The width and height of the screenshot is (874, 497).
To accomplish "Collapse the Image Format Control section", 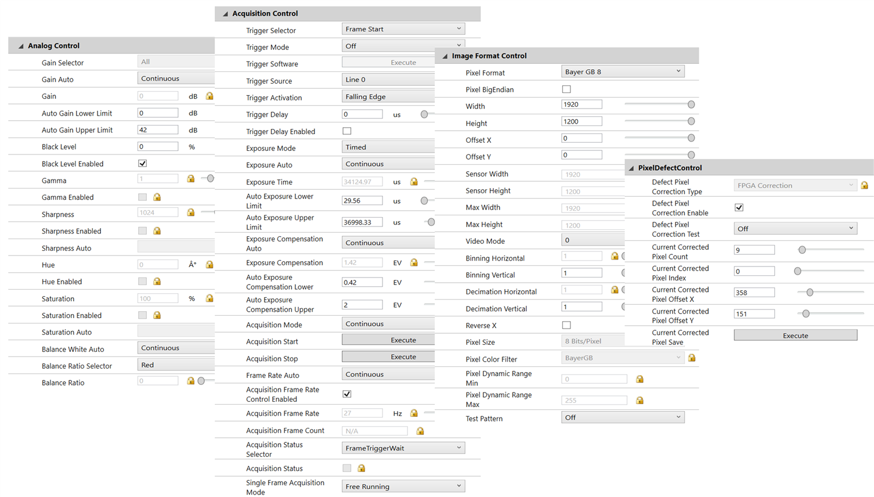I will pyautogui.click(x=445, y=56).
